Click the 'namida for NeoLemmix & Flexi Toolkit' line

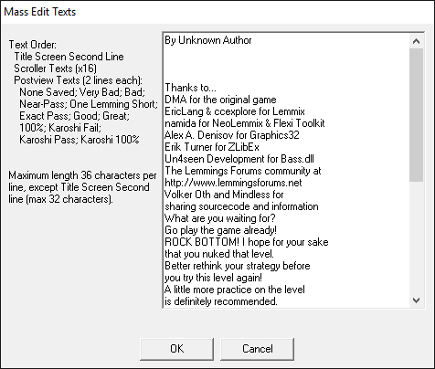[245, 123]
